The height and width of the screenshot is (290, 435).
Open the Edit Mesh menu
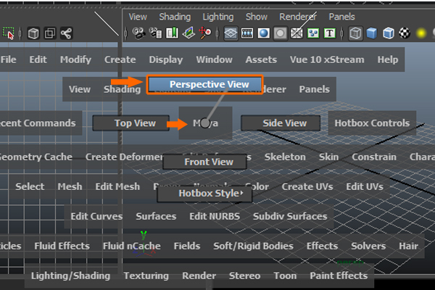117,186
